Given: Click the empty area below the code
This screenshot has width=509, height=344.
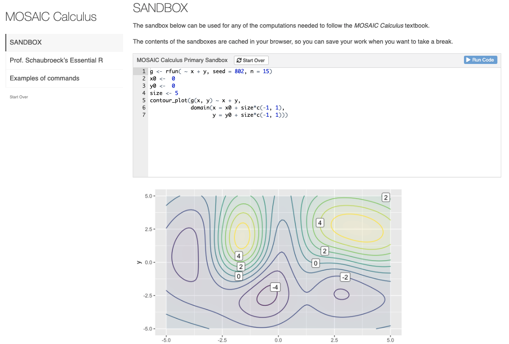Looking at the screenshot, I should coord(320,150).
